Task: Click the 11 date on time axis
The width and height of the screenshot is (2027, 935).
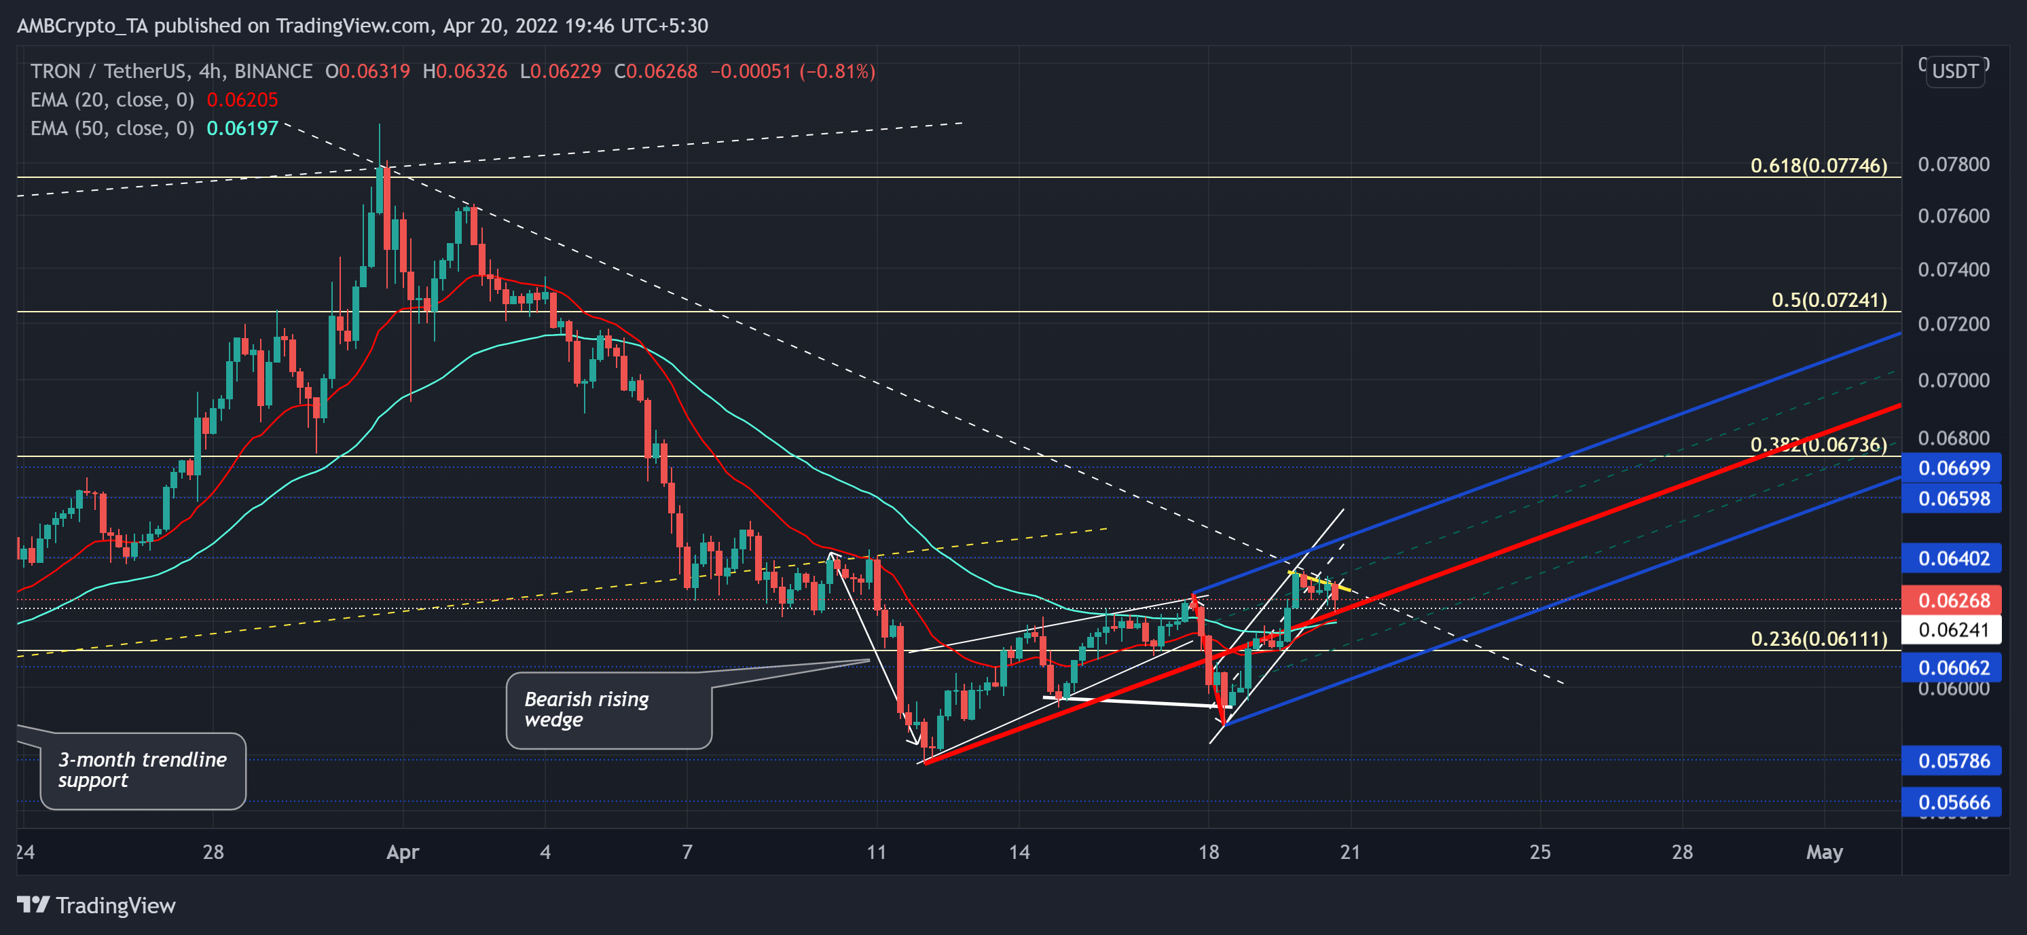Action: tap(877, 851)
